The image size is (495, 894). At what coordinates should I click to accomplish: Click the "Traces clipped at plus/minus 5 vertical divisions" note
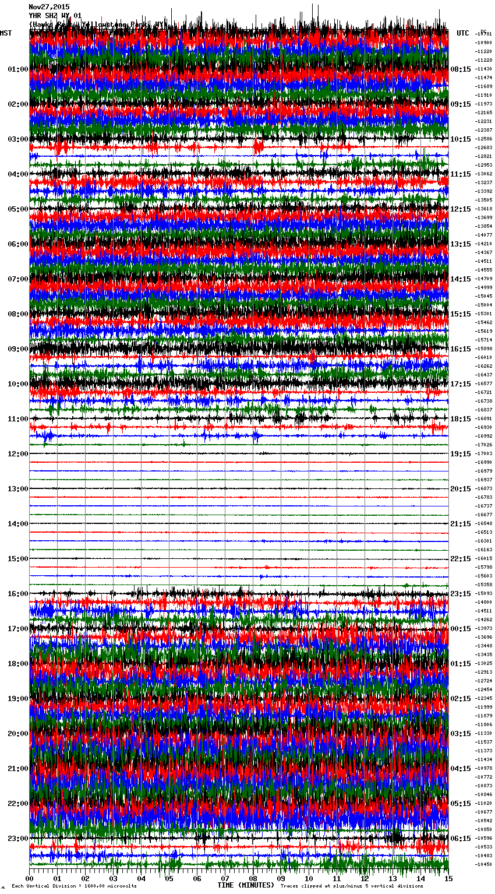point(352,886)
